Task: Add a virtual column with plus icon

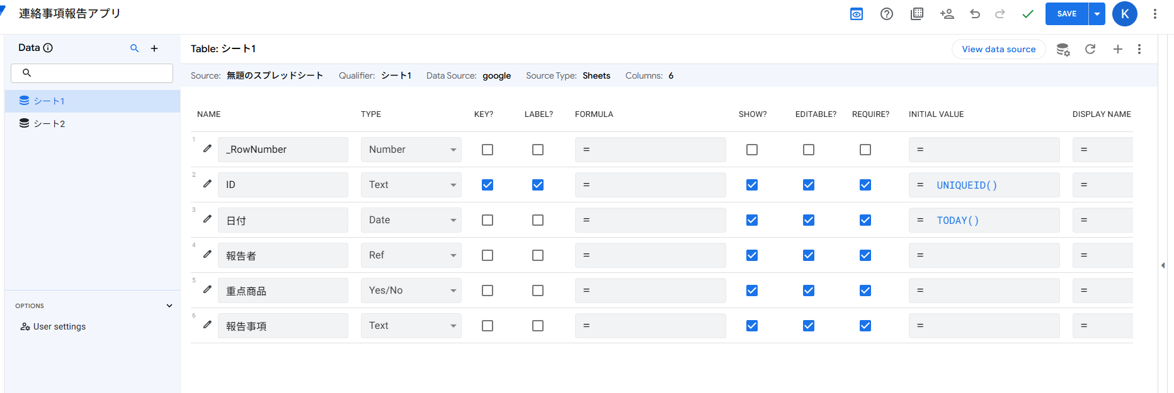Action: point(1118,49)
